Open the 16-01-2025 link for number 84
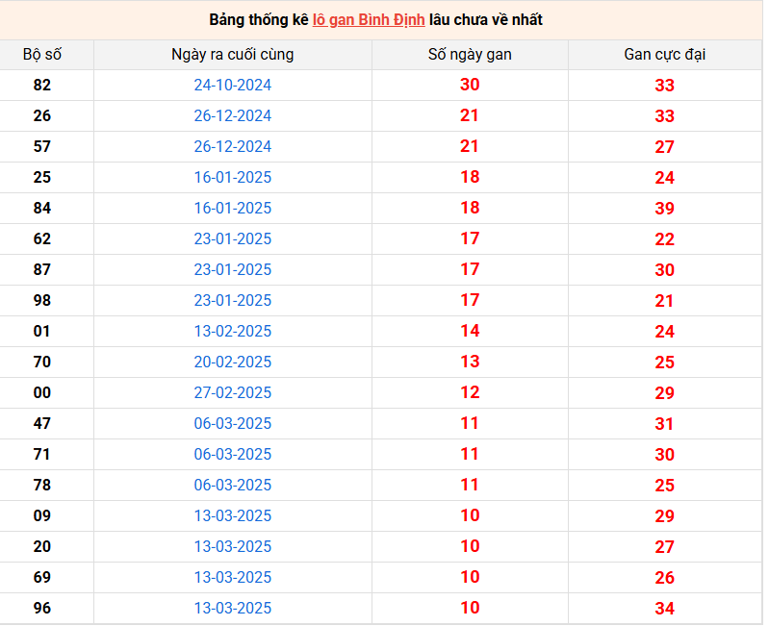 233,208
